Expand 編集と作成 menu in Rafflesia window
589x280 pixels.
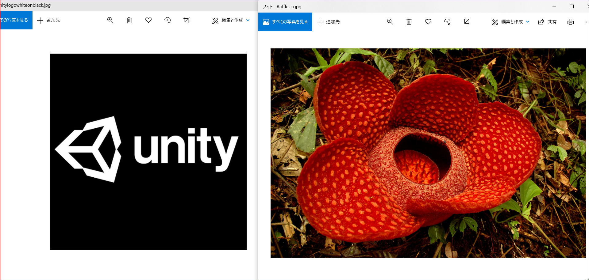tap(511, 22)
